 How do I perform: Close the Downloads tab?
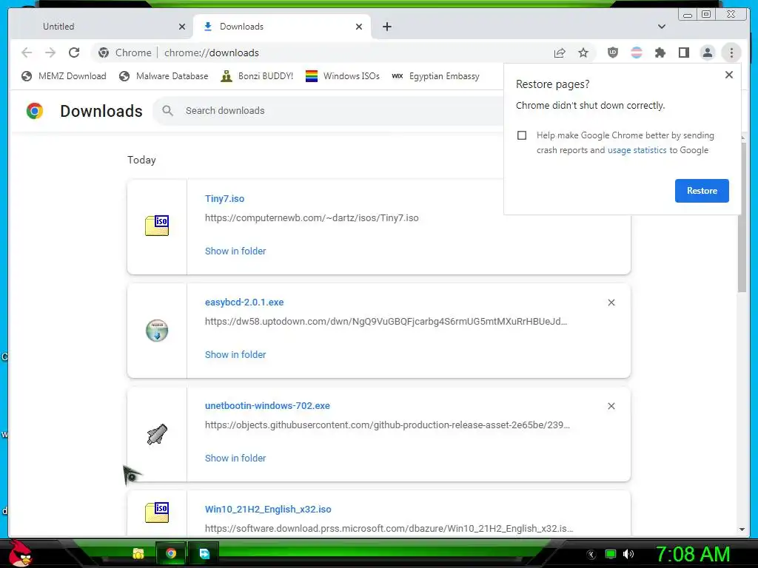359,27
